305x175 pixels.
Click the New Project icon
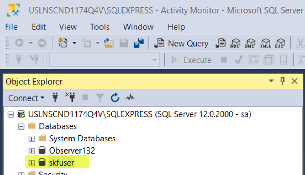(x=63, y=43)
